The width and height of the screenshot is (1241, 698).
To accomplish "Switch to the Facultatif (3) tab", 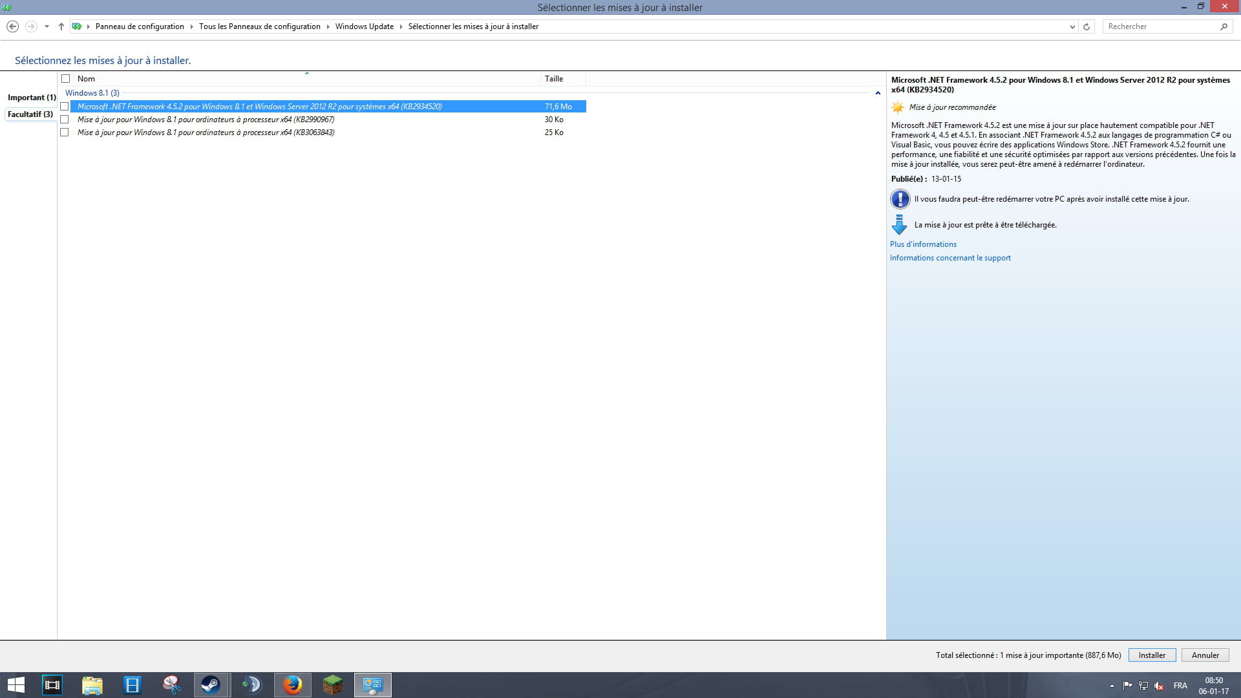I will [30, 114].
